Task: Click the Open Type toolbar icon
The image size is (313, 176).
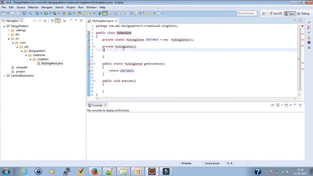Action: (x=79, y=13)
